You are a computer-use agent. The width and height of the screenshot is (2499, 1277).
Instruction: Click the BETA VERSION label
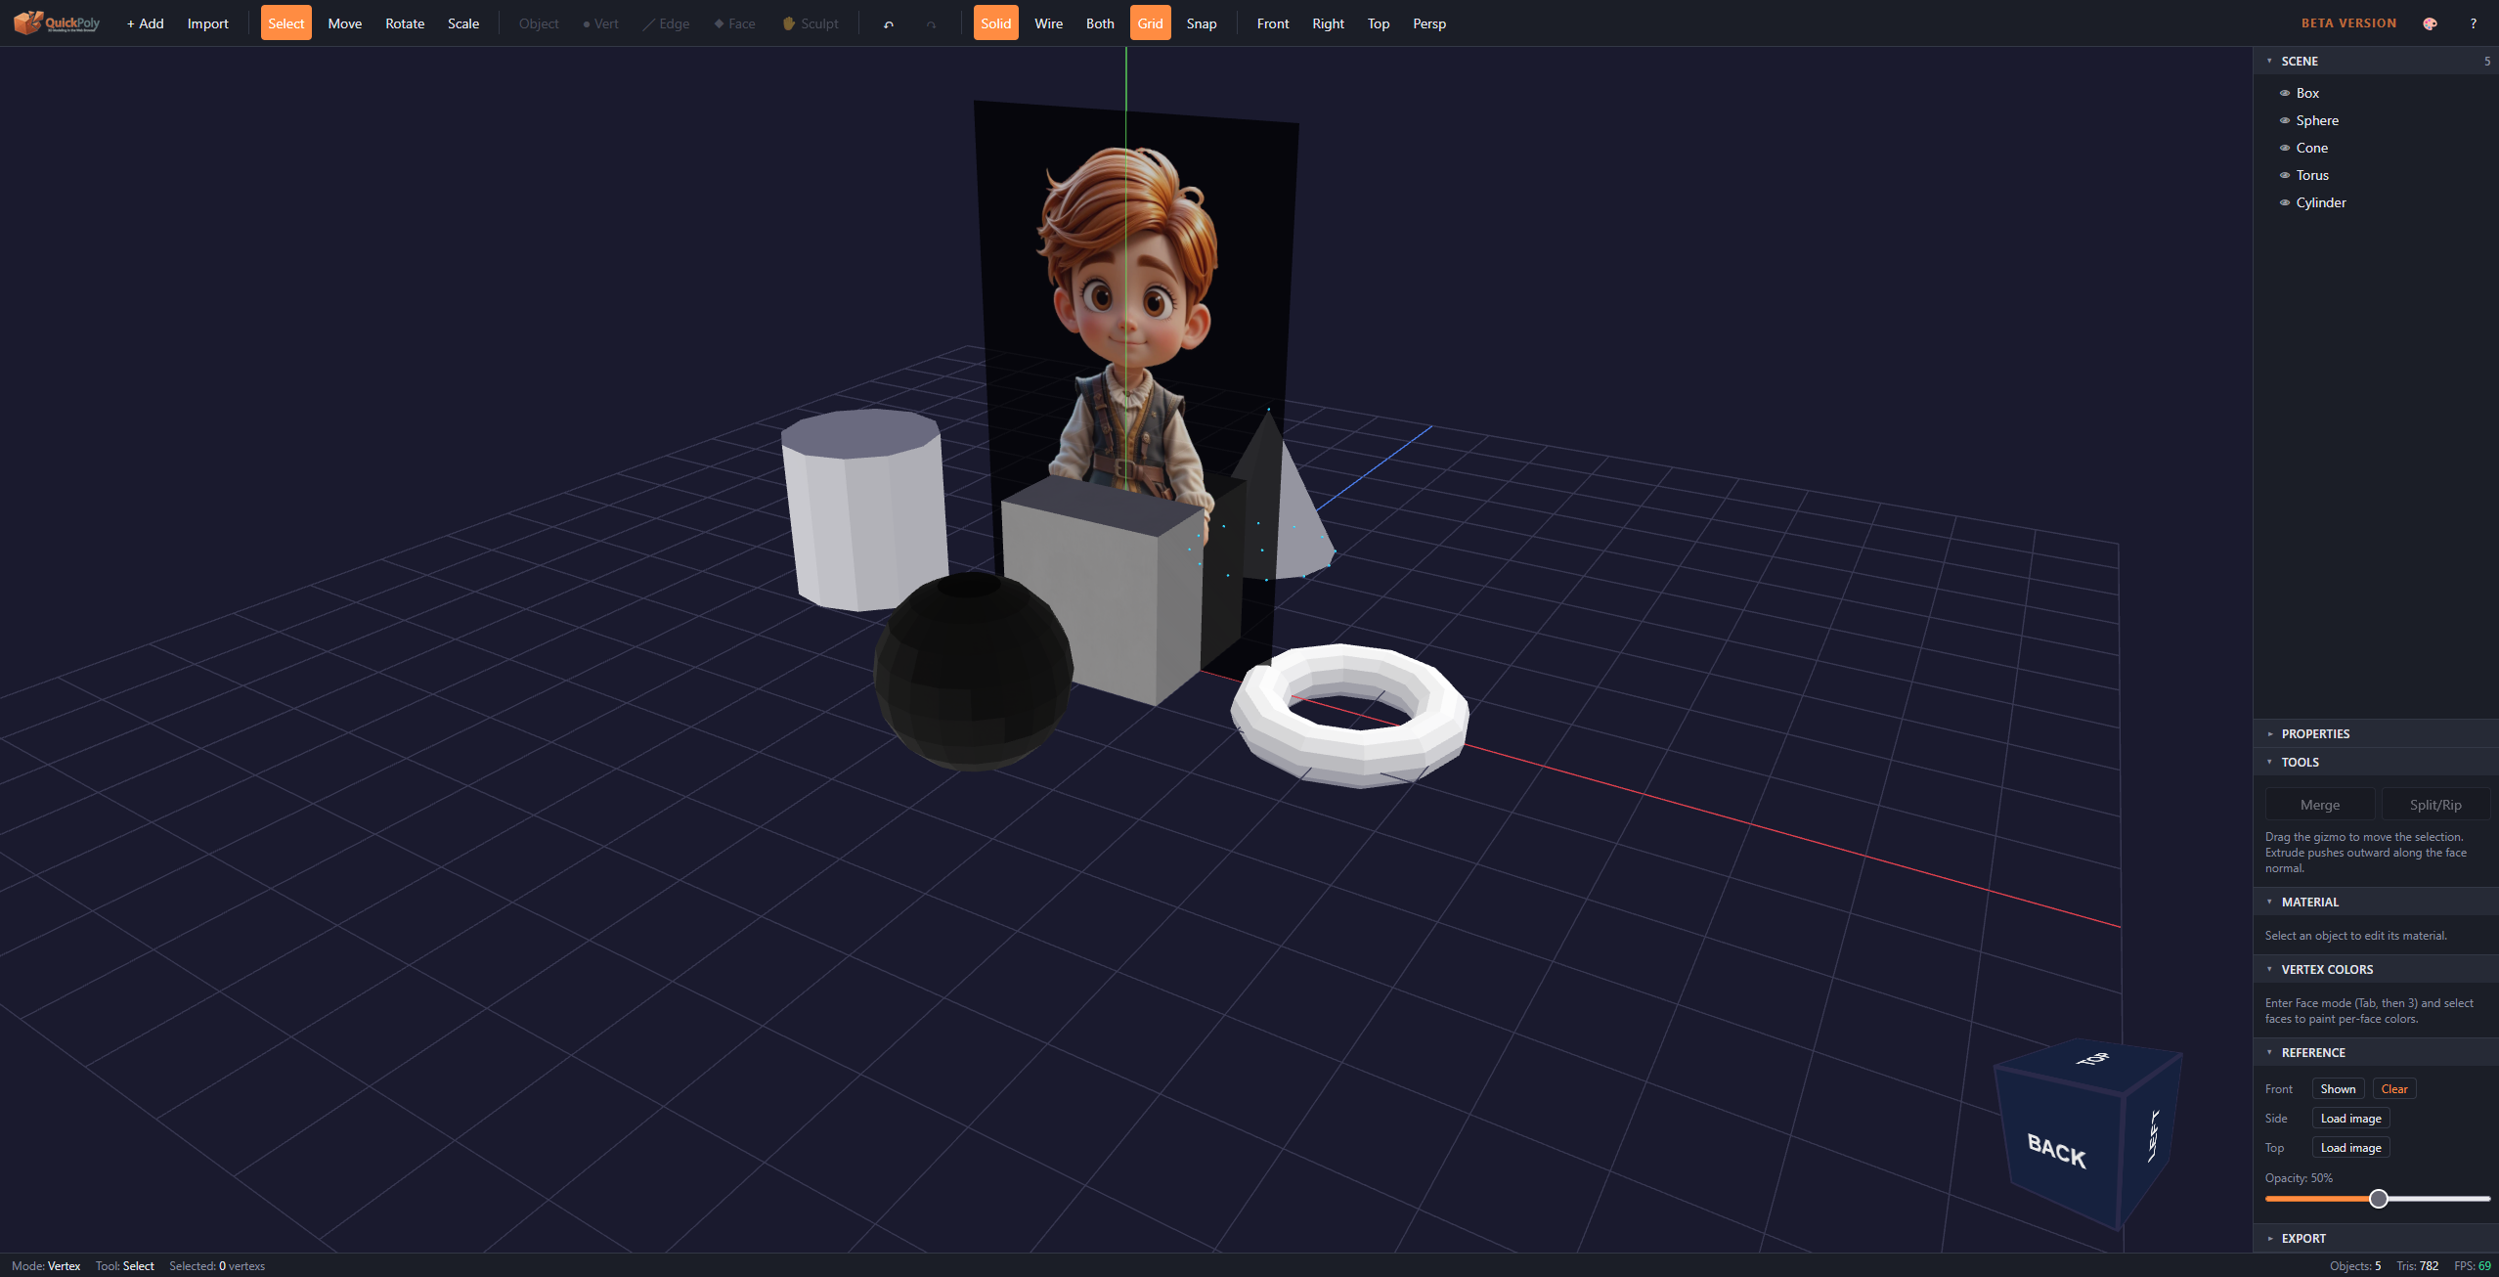click(x=2348, y=22)
